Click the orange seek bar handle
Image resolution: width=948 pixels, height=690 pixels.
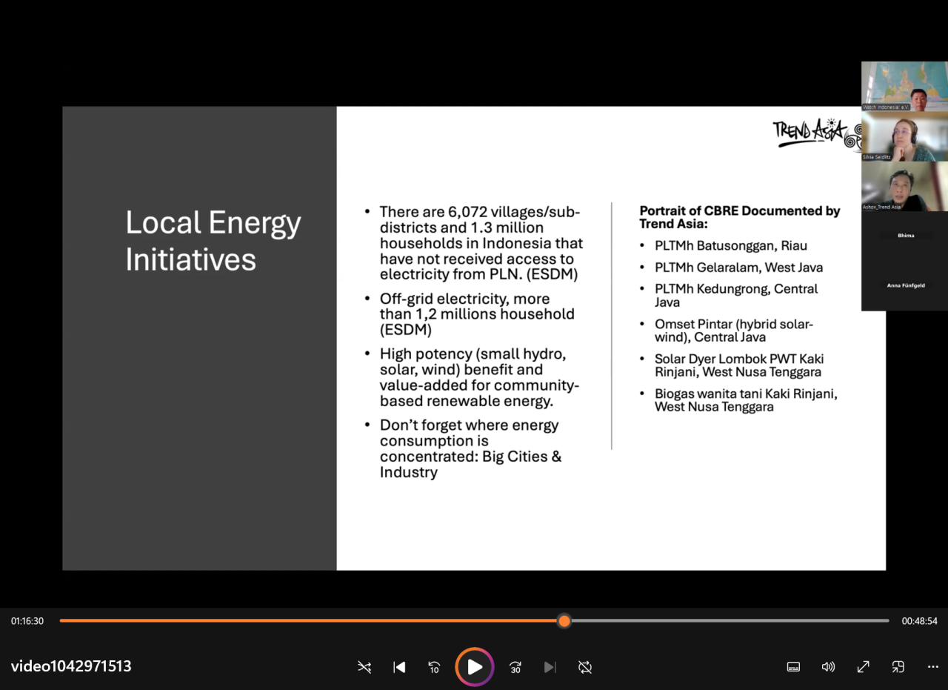point(564,621)
